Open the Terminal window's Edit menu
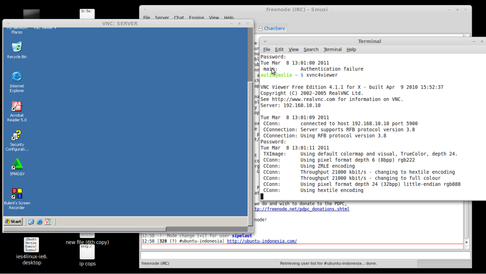 (x=279, y=49)
